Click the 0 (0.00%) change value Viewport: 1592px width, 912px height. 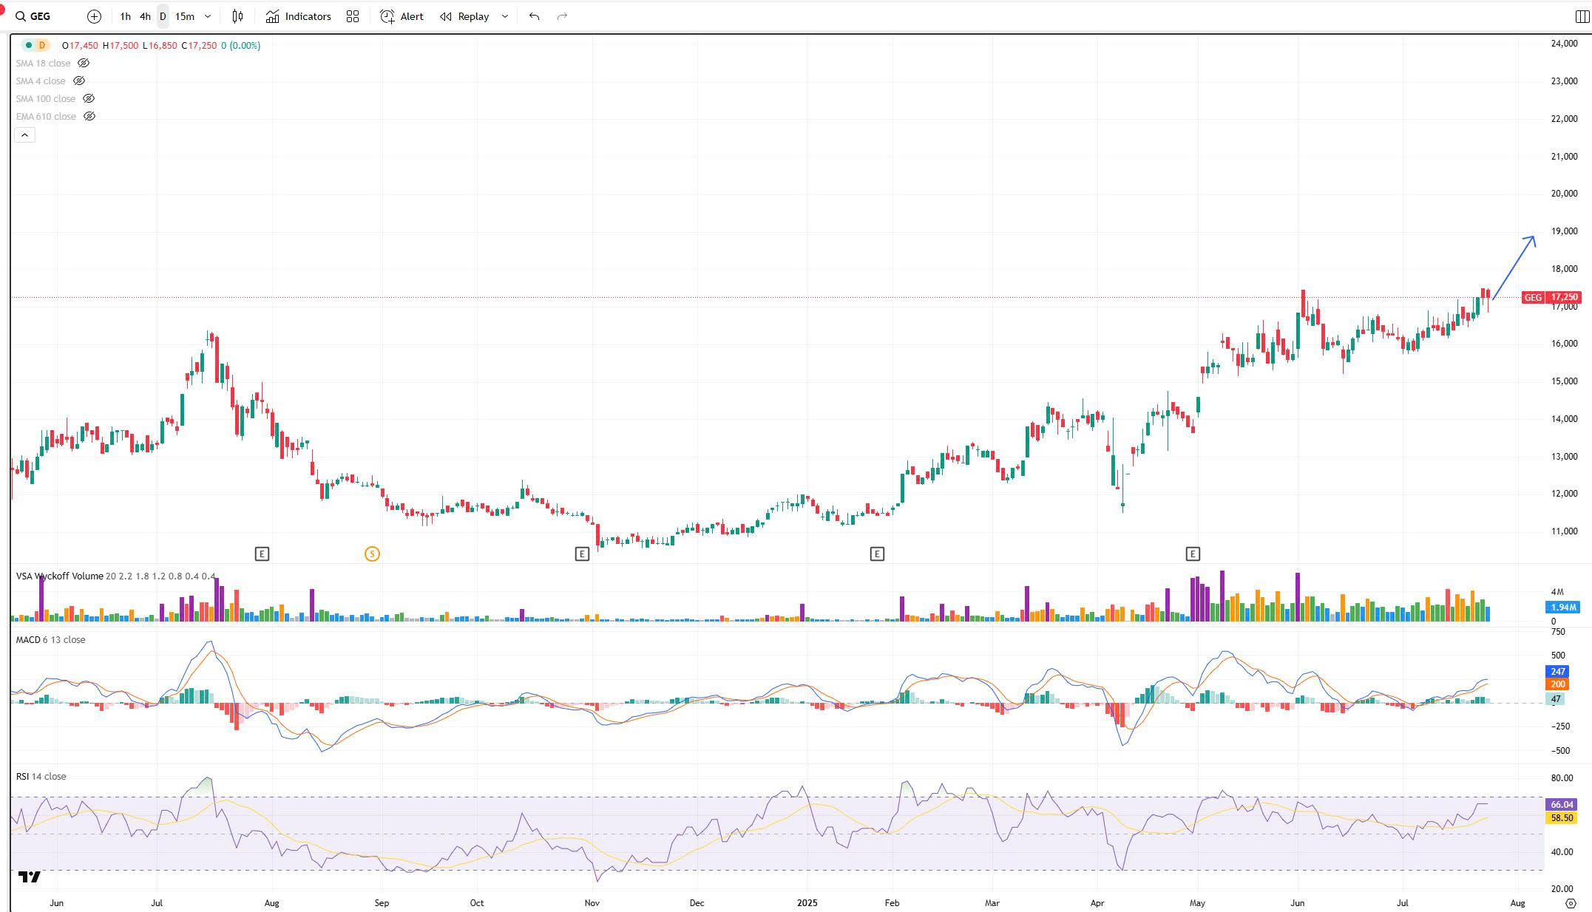pyautogui.click(x=240, y=46)
